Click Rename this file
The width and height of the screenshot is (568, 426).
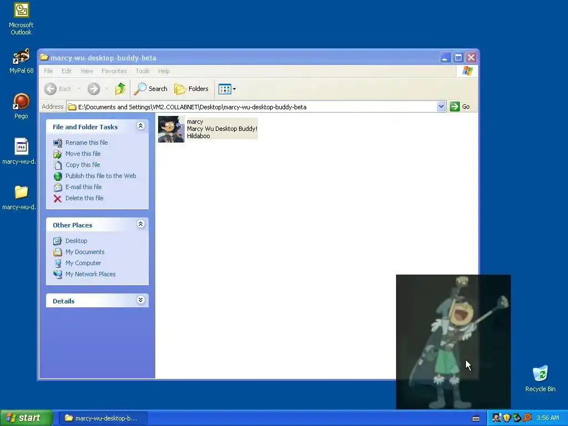80,143
